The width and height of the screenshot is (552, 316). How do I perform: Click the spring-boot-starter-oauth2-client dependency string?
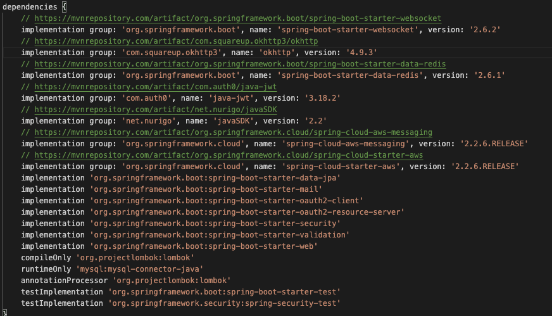pyautogui.click(x=227, y=201)
